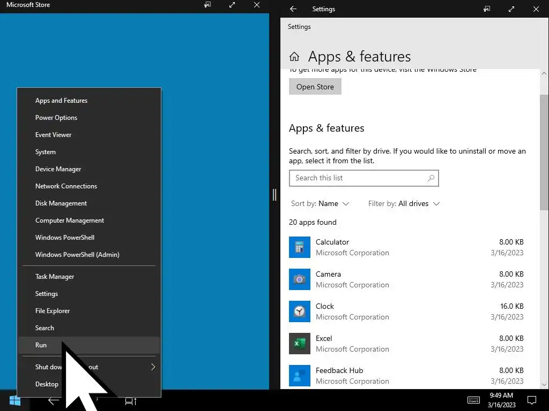This screenshot has width=549, height=411.
Task: Click Run in the context menu
Action: (90, 345)
